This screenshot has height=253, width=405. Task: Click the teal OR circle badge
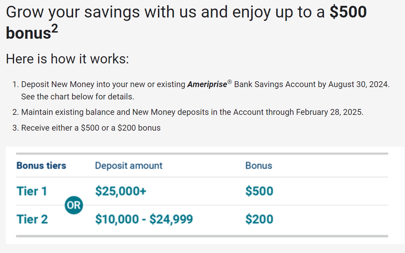click(74, 205)
